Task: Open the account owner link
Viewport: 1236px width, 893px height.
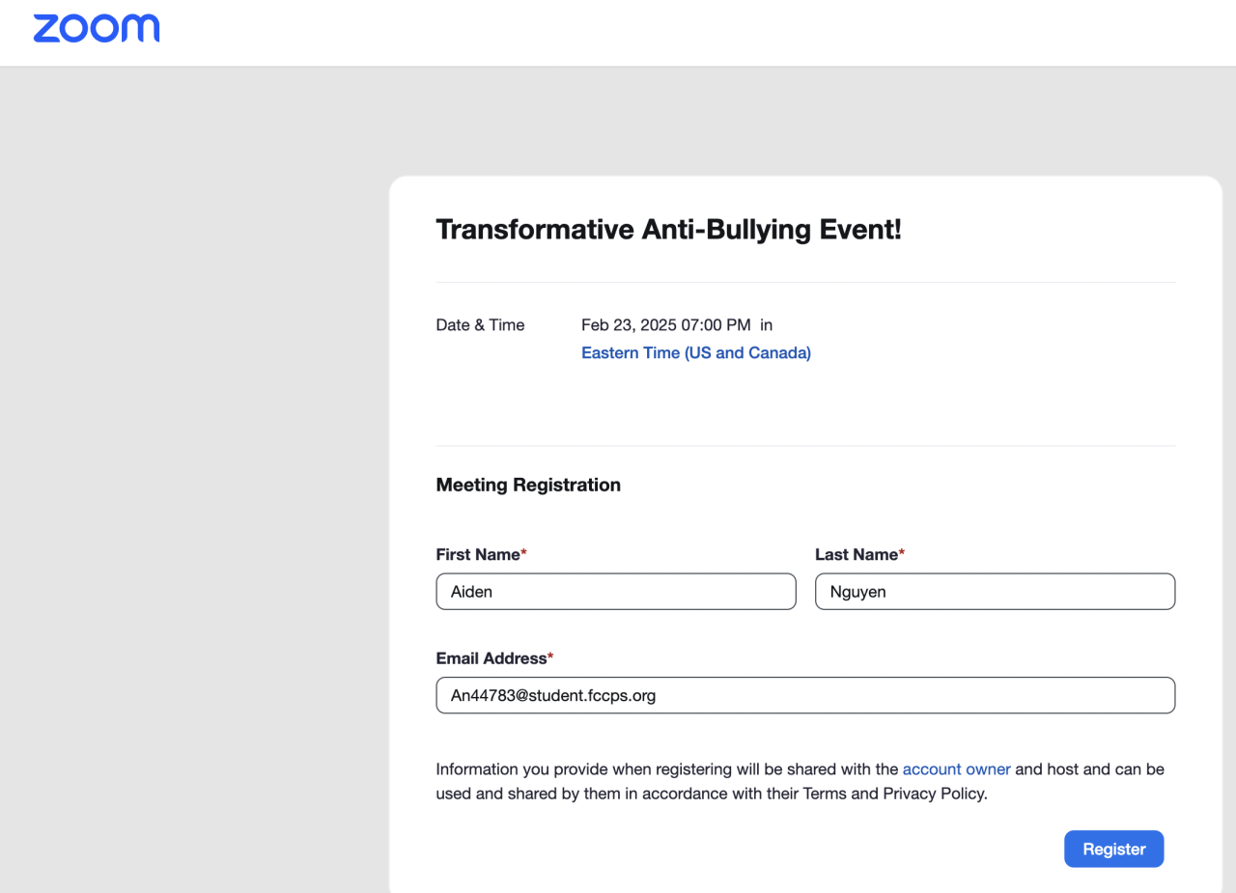Action: click(956, 769)
